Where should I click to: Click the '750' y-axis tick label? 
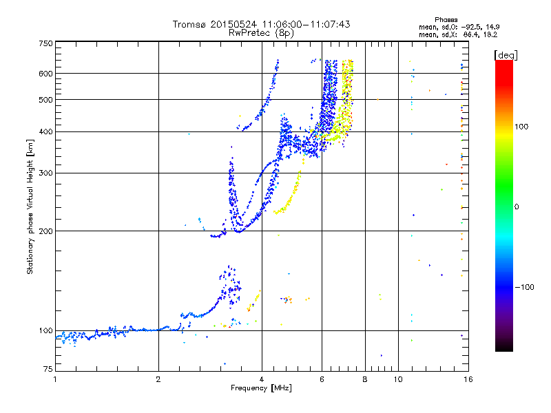click(46, 43)
